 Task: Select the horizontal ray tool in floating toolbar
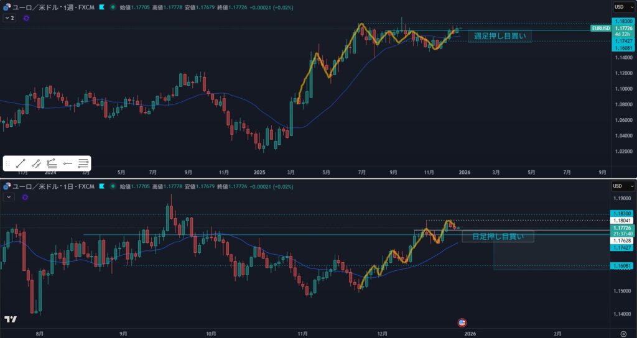[67, 163]
